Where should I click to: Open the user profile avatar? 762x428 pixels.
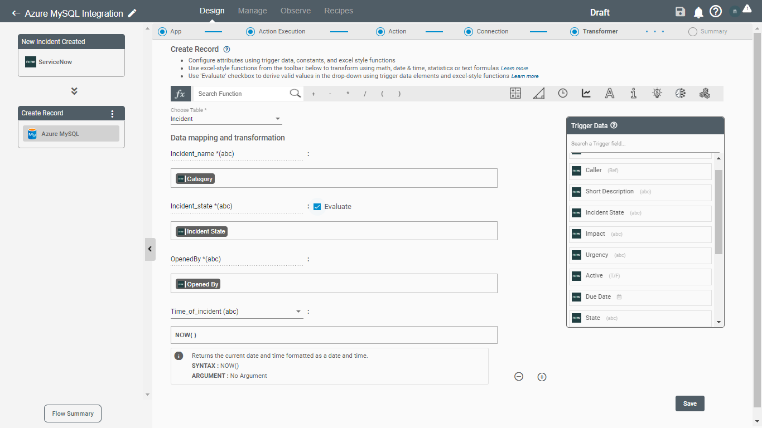pos(734,12)
